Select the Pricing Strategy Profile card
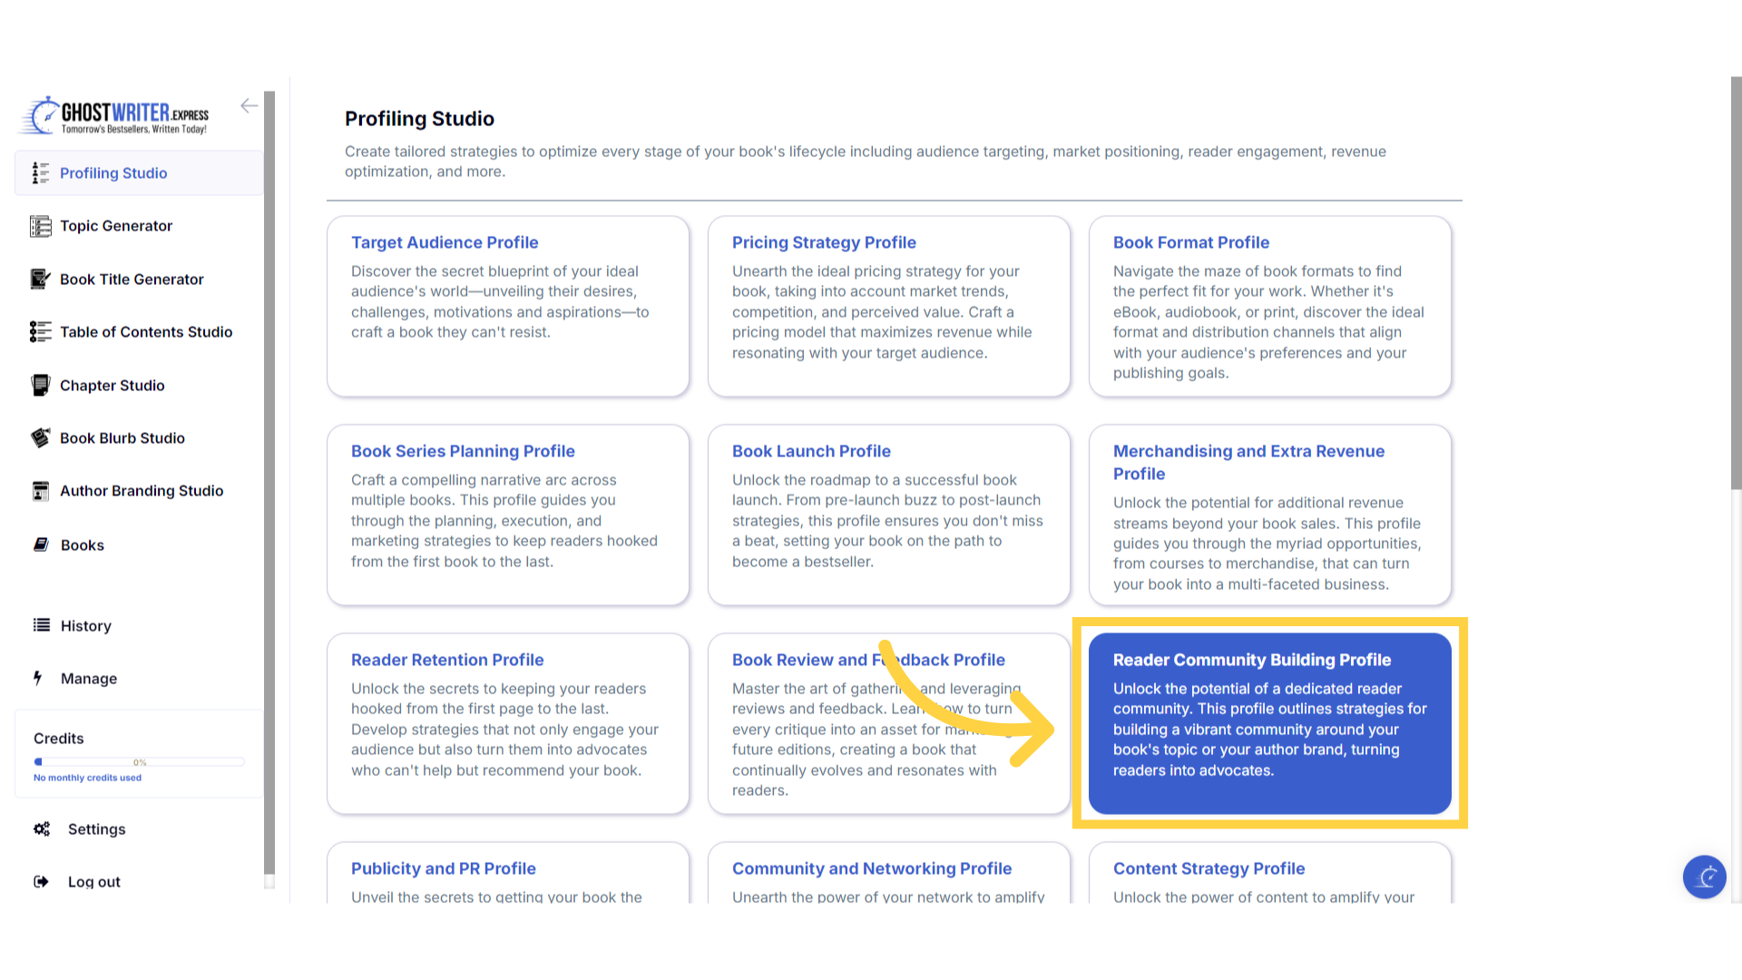1742x980 pixels. (x=887, y=306)
